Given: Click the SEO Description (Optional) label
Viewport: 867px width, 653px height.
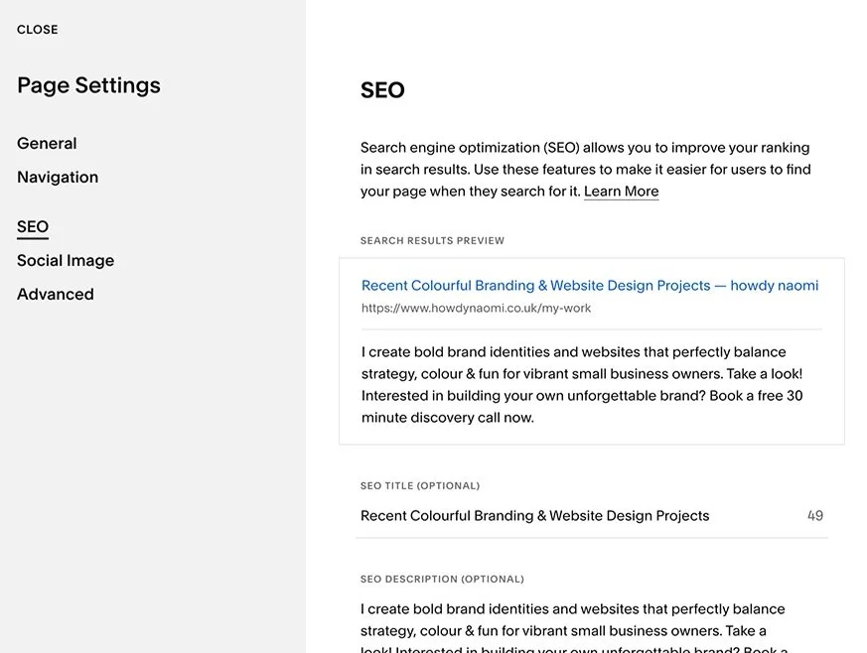Looking at the screenshot, I should coord(442,580).
